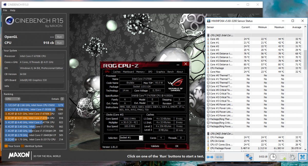This screenshot has width=308, height=166.
Task: Open HWiNFO sensor settings gear icon
Action: 293,157
